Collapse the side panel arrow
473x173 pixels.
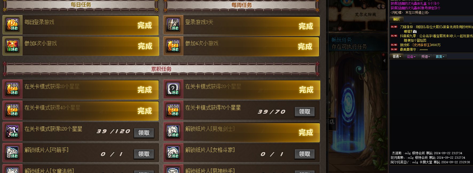[384, 61]
